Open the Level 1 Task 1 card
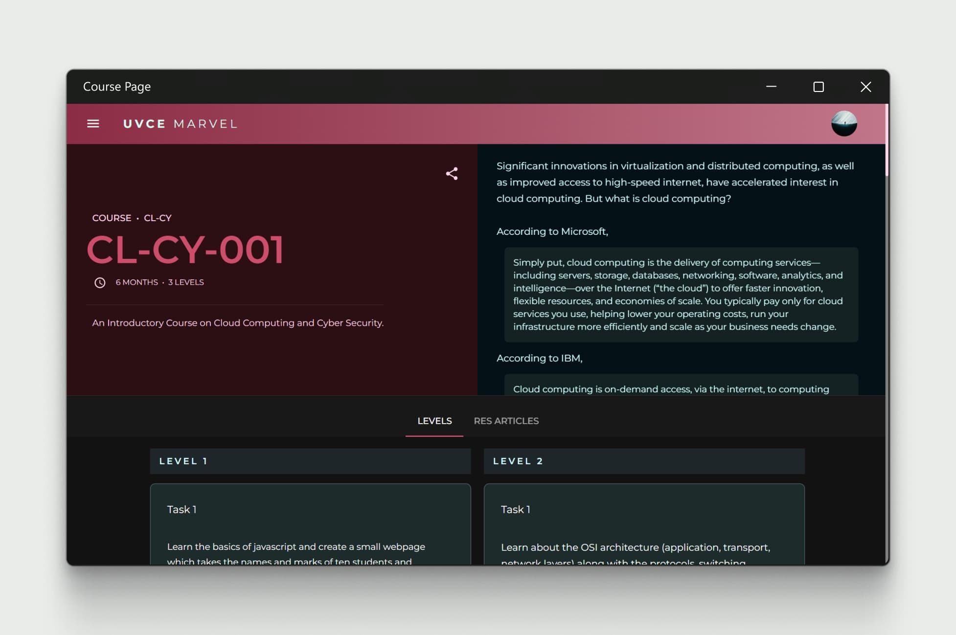The height and width of the screenshot is (635, 956). coord(310,524)
